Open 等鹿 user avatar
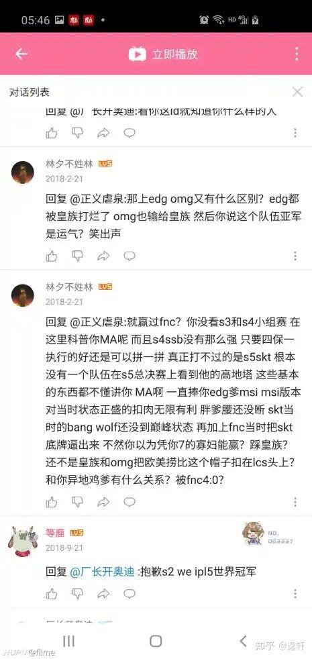312x659 pixels. (x=22, y=541)
